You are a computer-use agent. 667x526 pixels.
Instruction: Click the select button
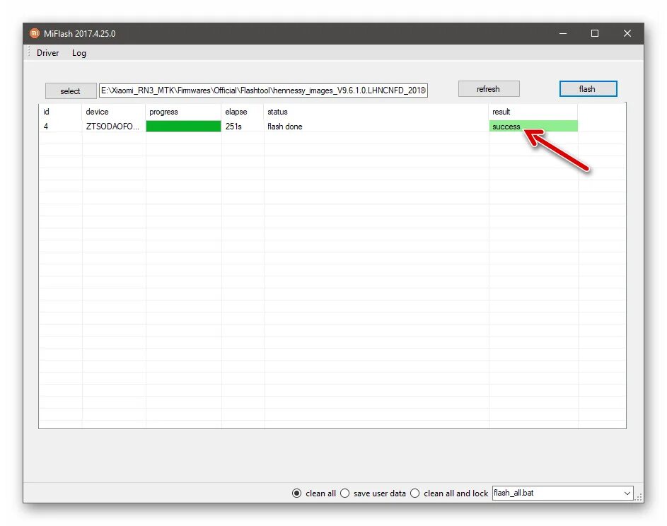tap(71, 90)
